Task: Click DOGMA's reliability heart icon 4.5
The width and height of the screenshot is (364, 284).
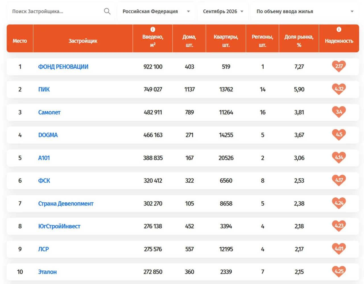Action: (x=339, y=135)
